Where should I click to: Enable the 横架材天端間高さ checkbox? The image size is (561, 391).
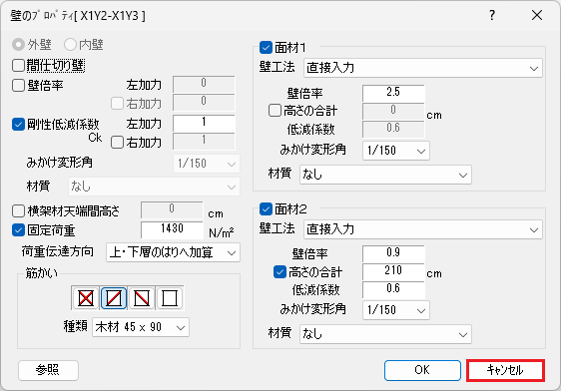[x=18, y=211]
